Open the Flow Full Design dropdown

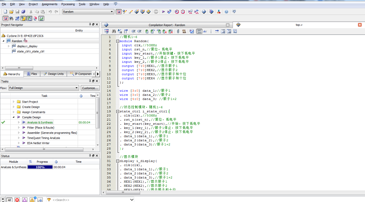tap(44, 88)
